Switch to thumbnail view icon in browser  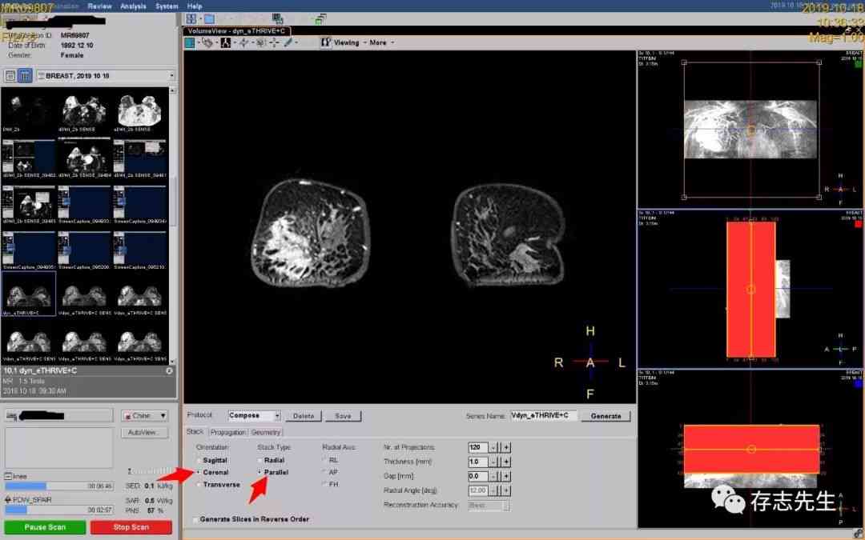pos(25,75)
